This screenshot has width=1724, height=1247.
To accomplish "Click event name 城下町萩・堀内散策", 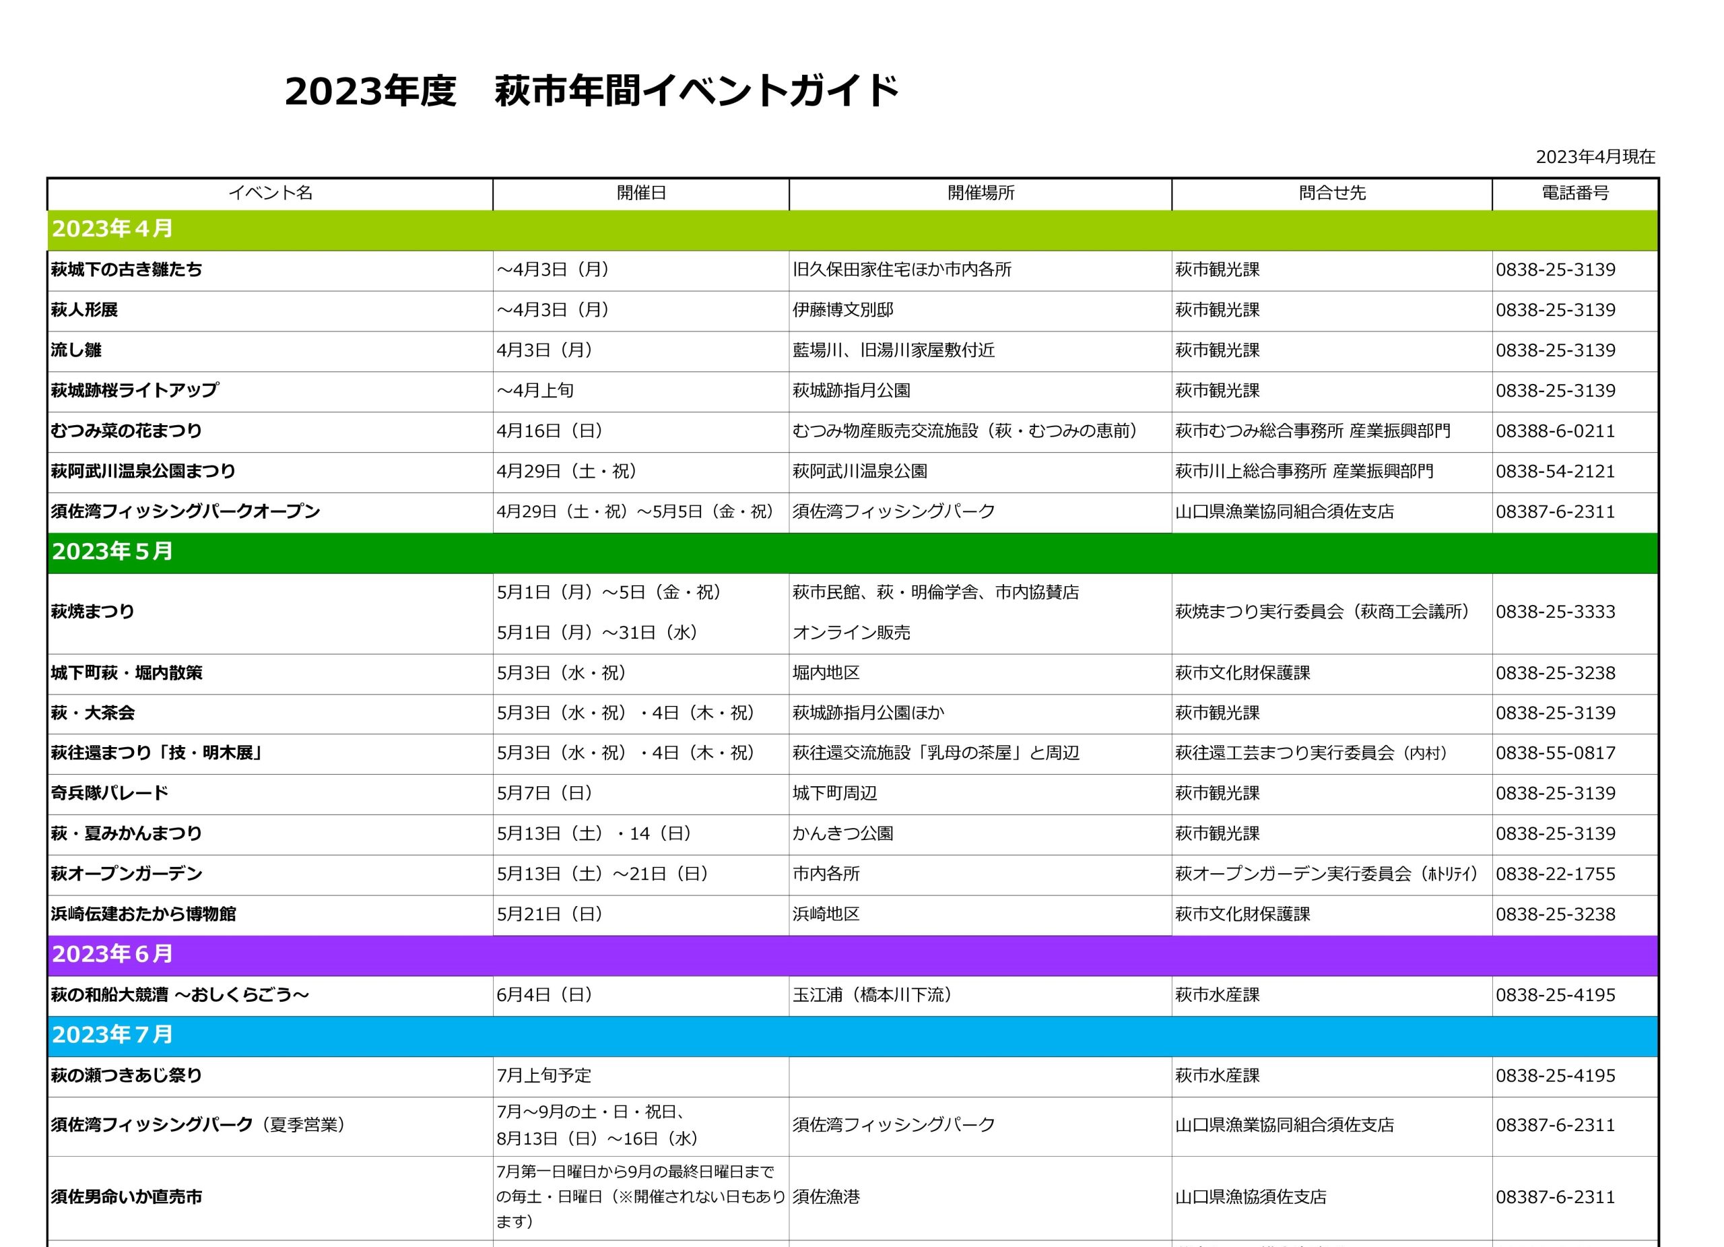I will (126, 673).
